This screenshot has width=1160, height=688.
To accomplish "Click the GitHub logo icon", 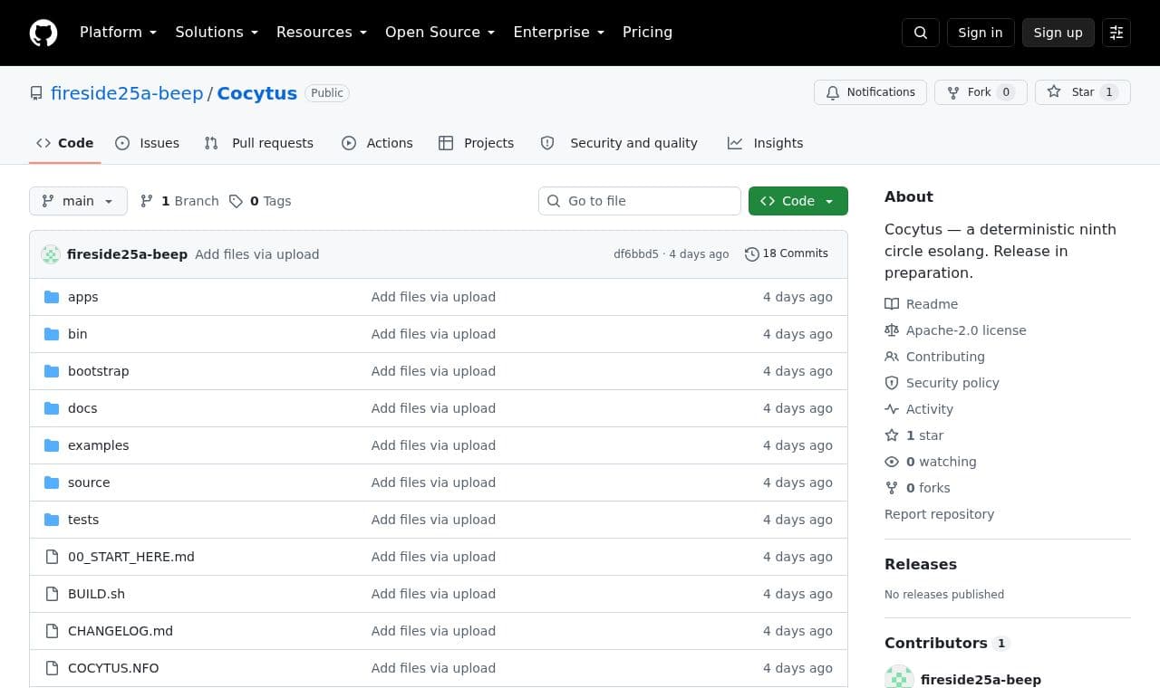I will [x=43, y=33].
